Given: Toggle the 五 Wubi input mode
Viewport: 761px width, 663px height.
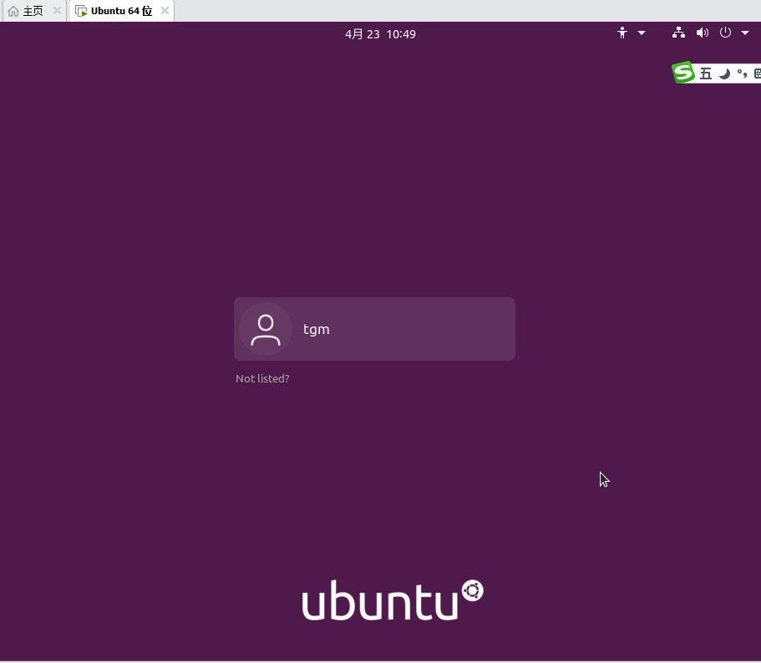Looking at the screenshot, I should pyautogui.click(x=706, y=73).
